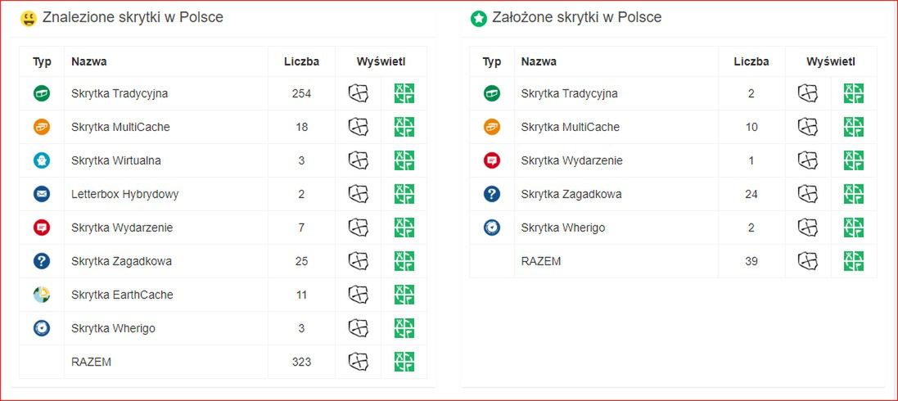Show RAZEM found caches on Poland map

pyautogui.click(x=359, y=362)
